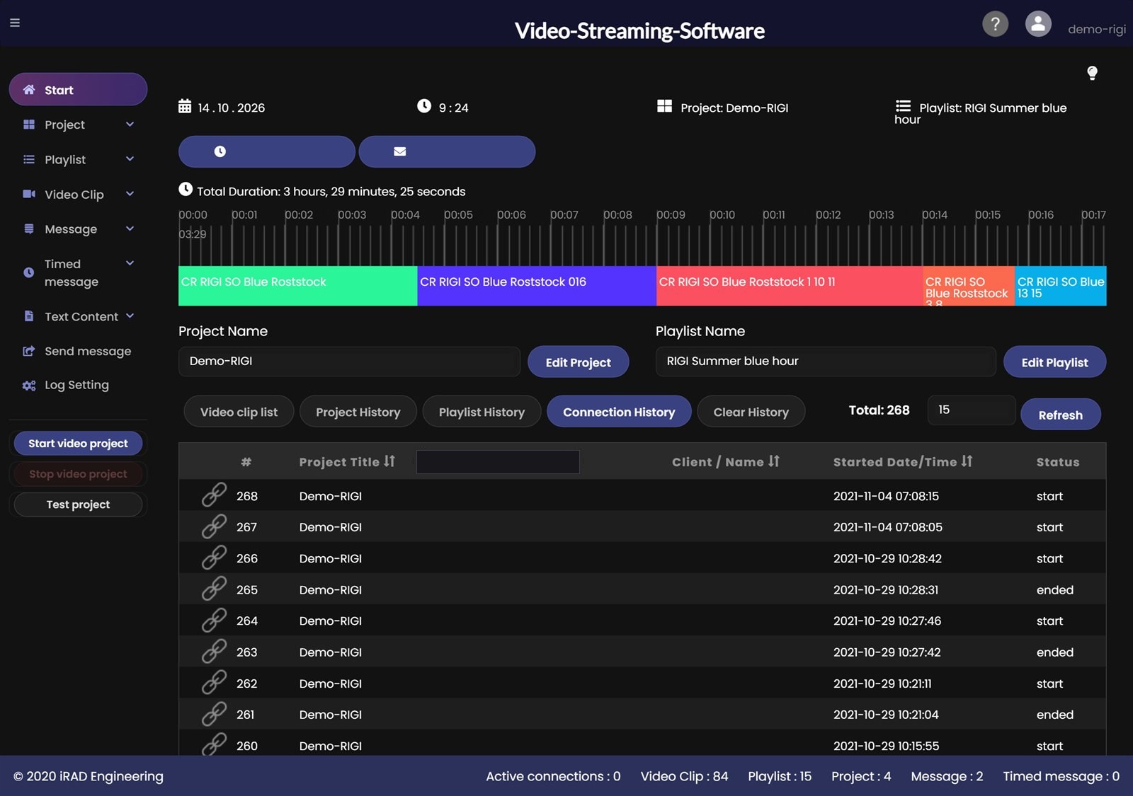Click the lightbulb hint icon
Screen dimensions: 1133x796
coord(1092,73)
